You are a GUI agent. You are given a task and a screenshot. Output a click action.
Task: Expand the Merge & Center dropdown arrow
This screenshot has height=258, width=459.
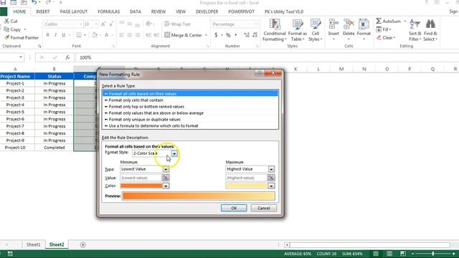[206, 35]
